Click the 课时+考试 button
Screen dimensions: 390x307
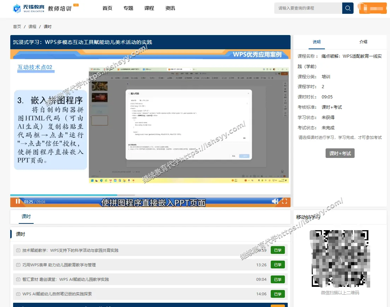(x=340, y=153)
